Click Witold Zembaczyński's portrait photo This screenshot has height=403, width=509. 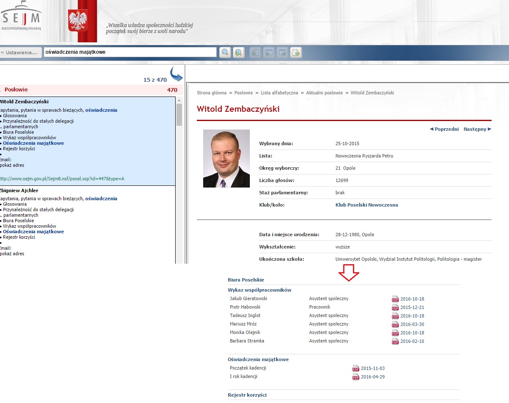tap(226, 158)
